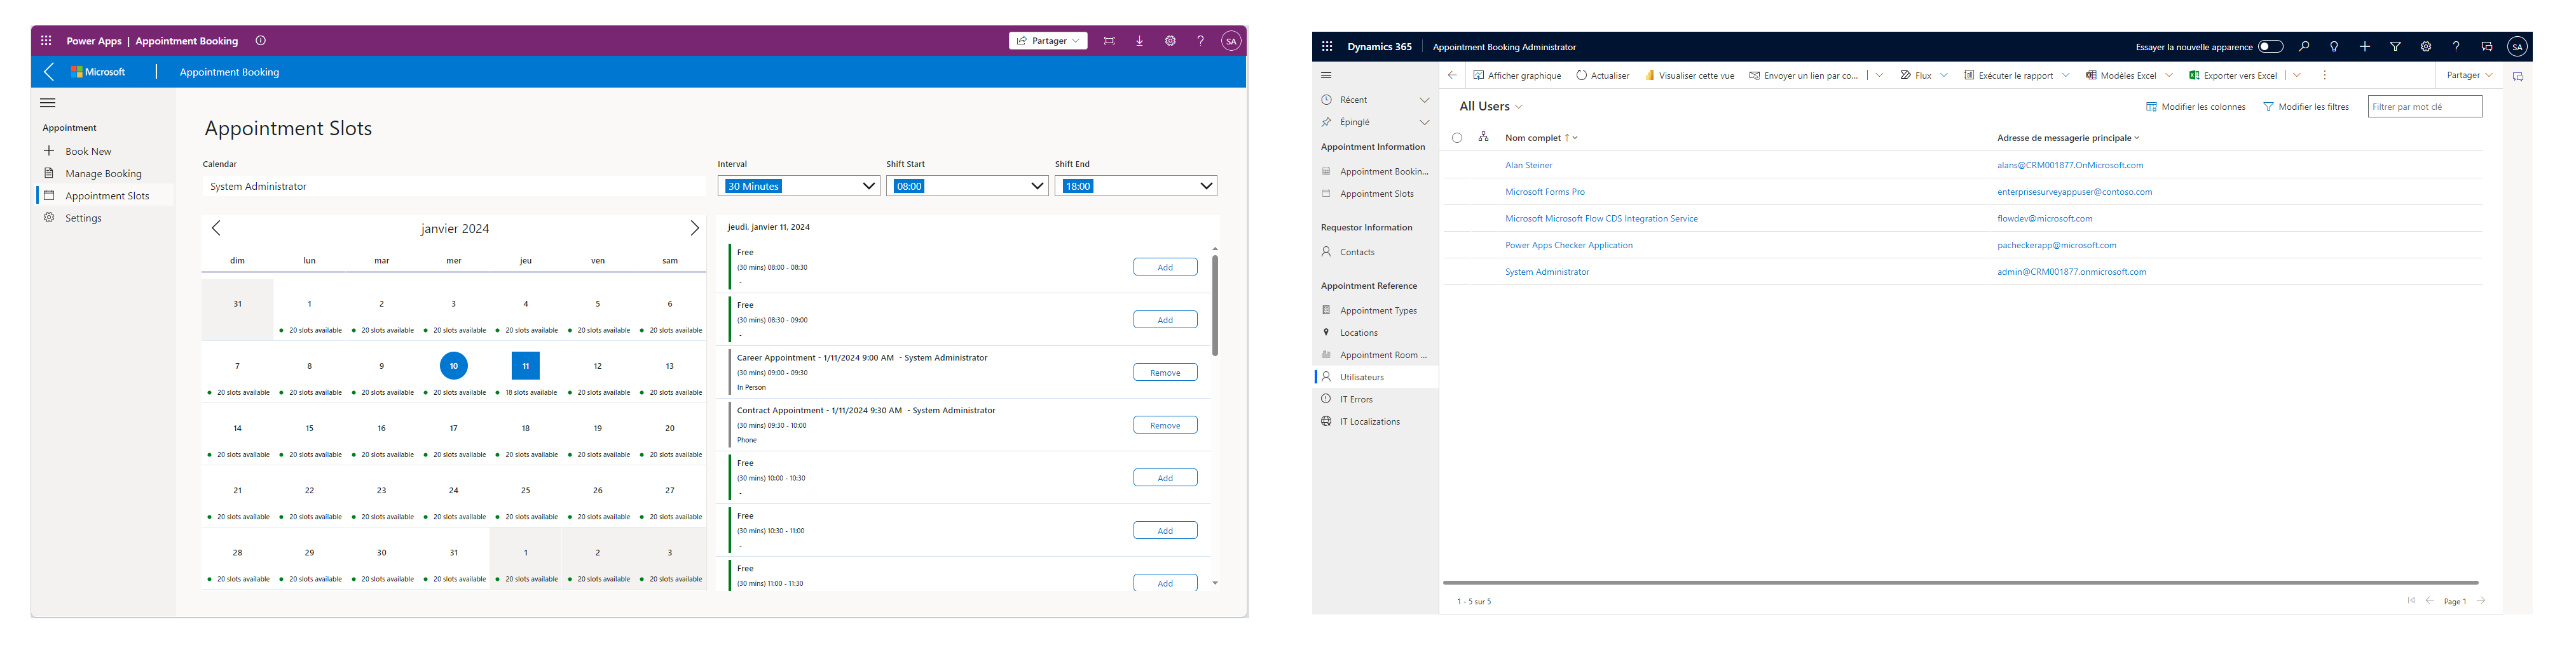Screen dimensions: 2576x650
Task: Go back with the blue bar chevron
Action: tap(50, 72)
